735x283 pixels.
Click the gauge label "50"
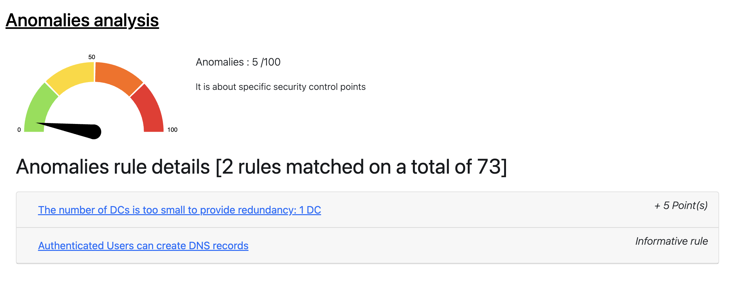(92, 57)
